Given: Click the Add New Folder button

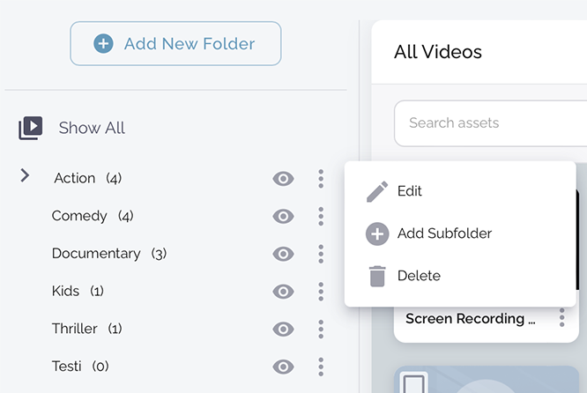Looking at the screenshot, I should click(175, 43).
